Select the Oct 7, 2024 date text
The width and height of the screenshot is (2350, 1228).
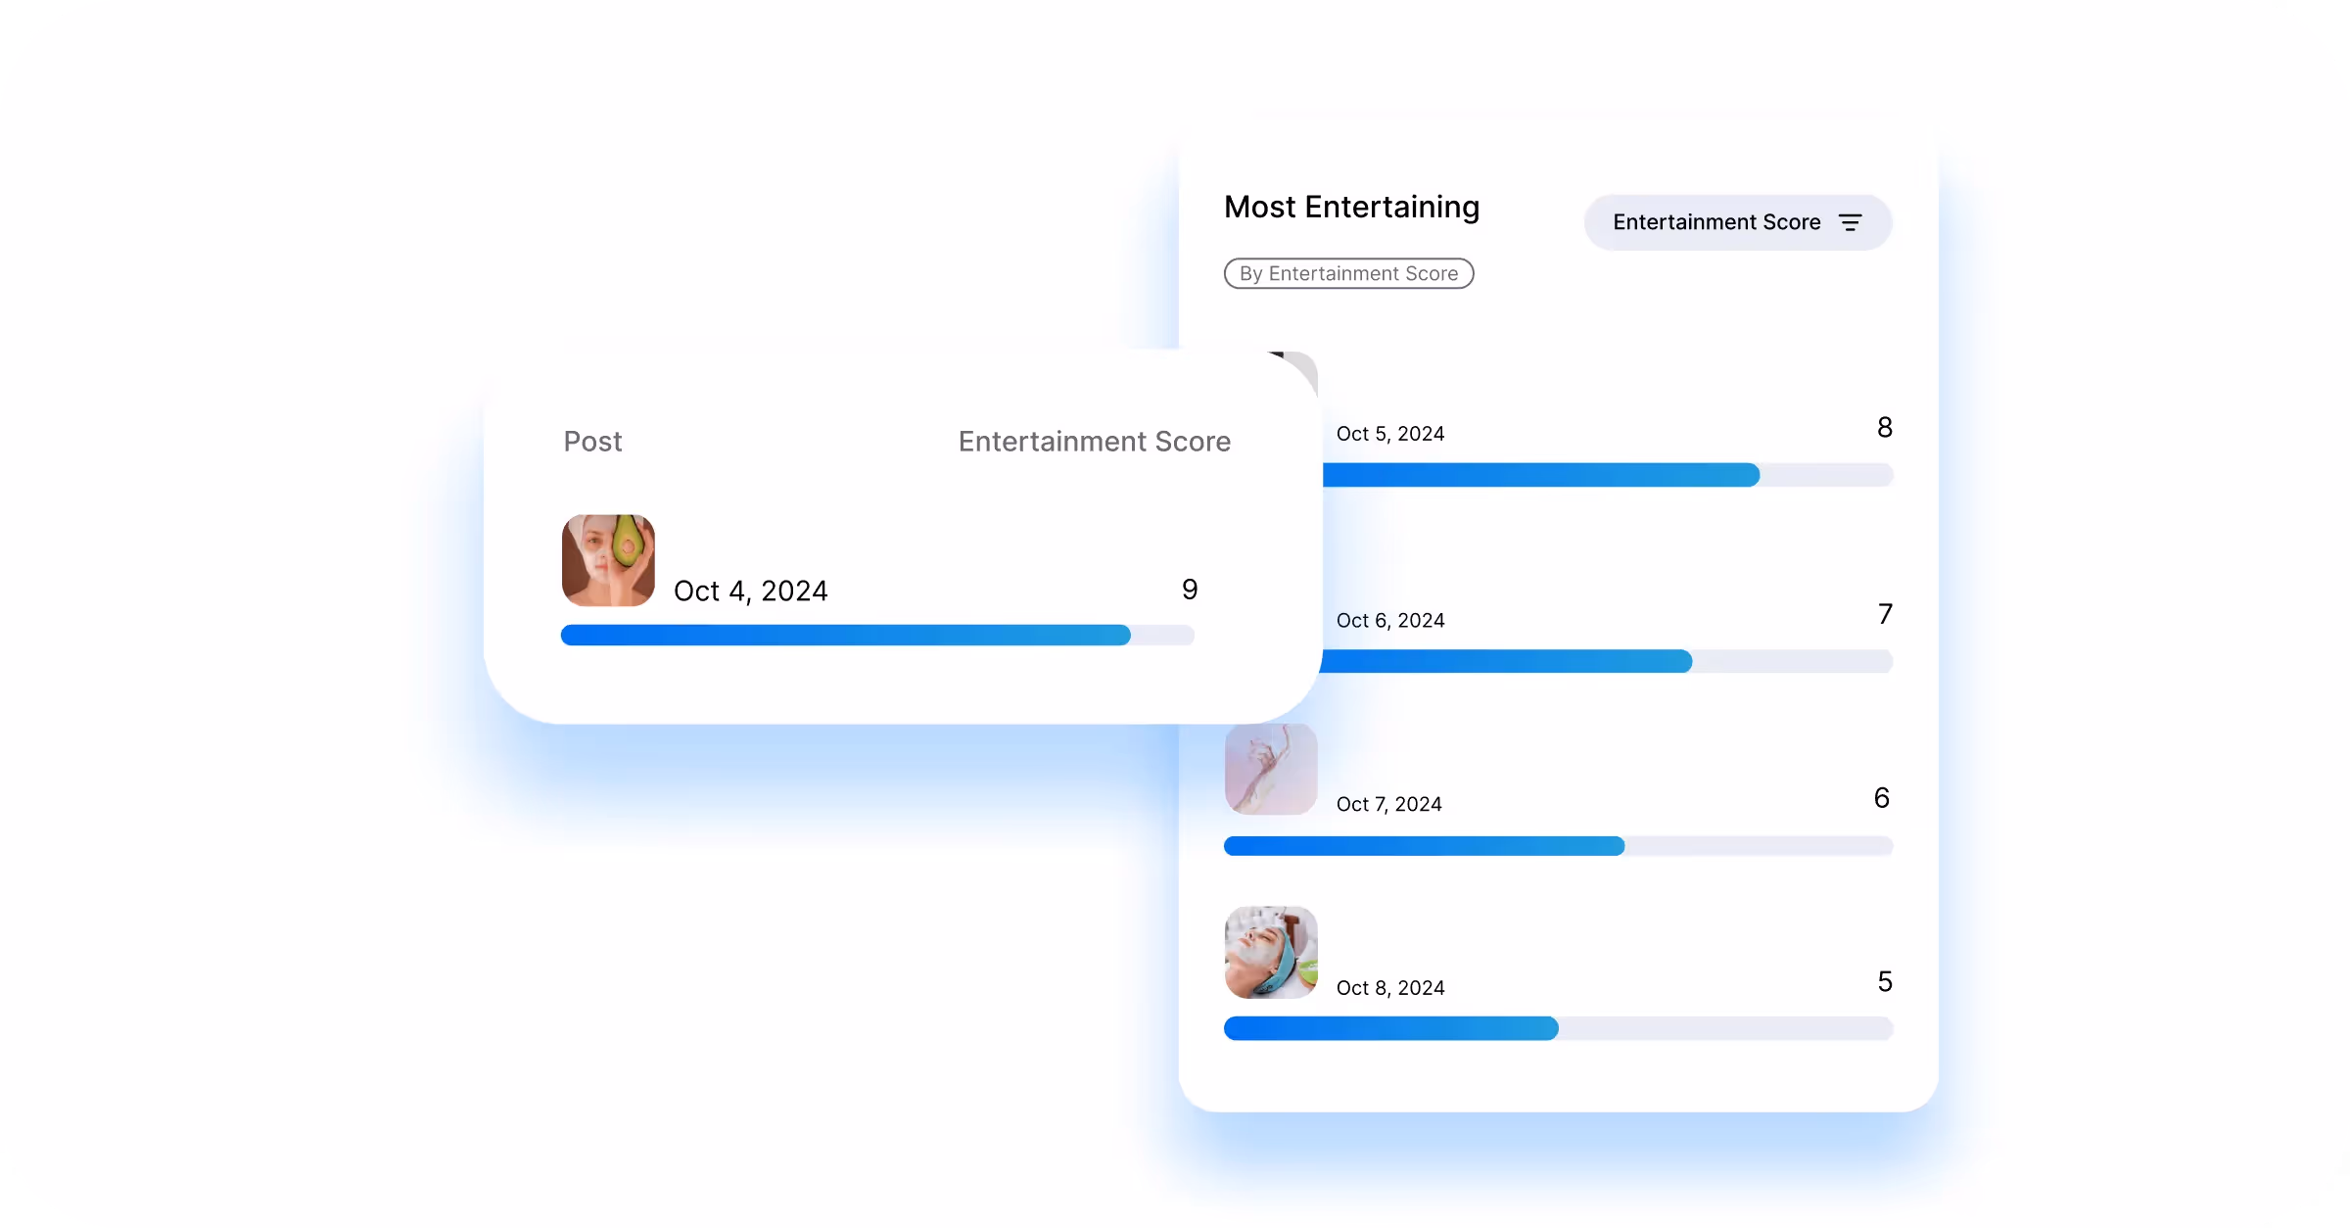point(1388,804)
